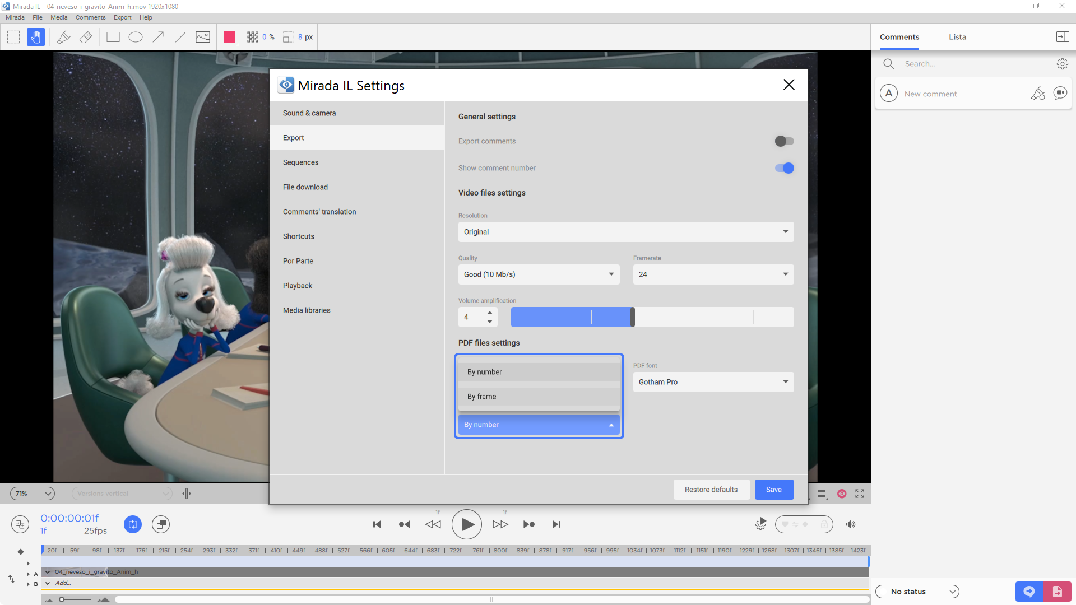Step back one frame
This screenshot has width=1076, height=605.
433,524
